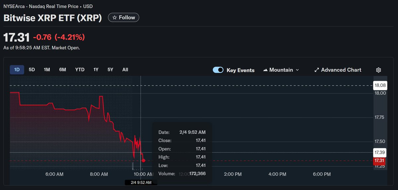Click the 8:00 AM axis label
The height and width of the screenshot is (190, 398).
pos(99,174)
